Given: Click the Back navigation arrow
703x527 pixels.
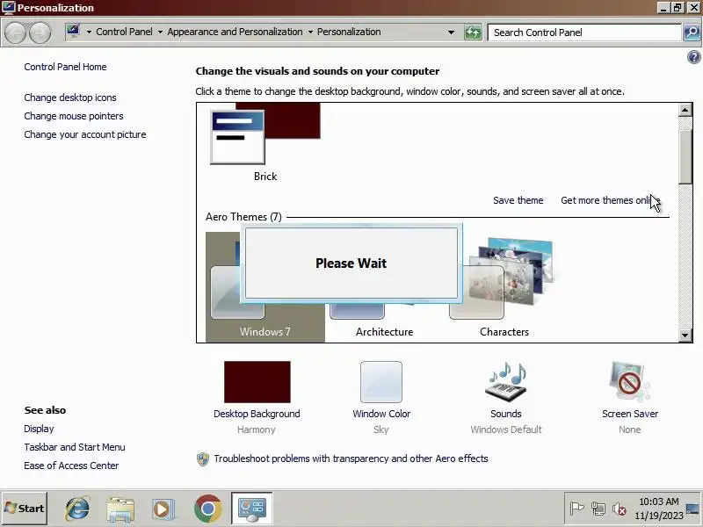Looking at the screenshot, I should 16,32.
